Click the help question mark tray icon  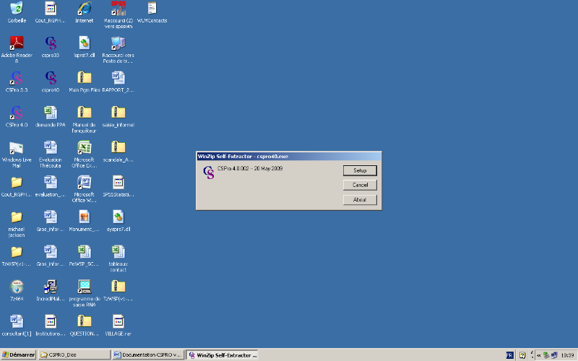coord(522,355)
